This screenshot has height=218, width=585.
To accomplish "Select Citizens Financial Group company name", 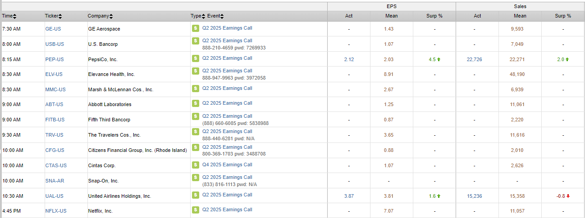I will (x=137, y=151).
